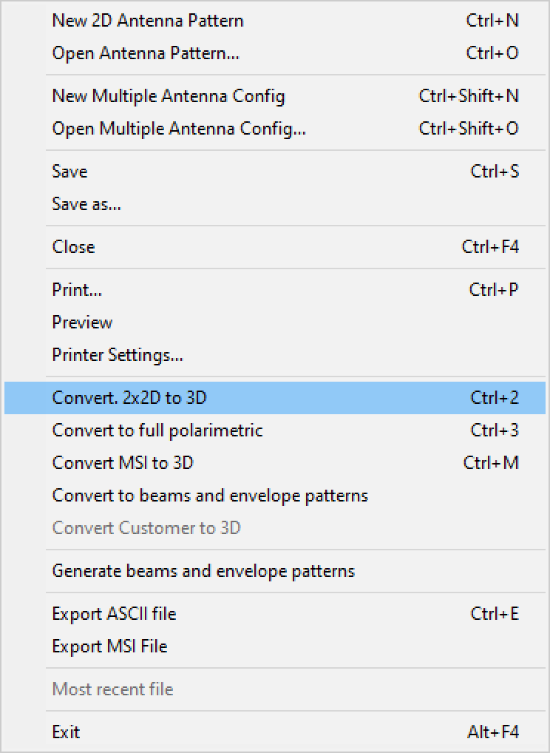This screenshot has height=753, width=550.
Task: Choose Open Antenna Pattern menu entry
Action: tap(146, 53)
